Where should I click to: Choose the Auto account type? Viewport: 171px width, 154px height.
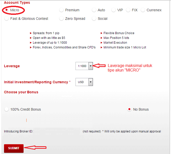pyautogui.click(x=94, y=10)
